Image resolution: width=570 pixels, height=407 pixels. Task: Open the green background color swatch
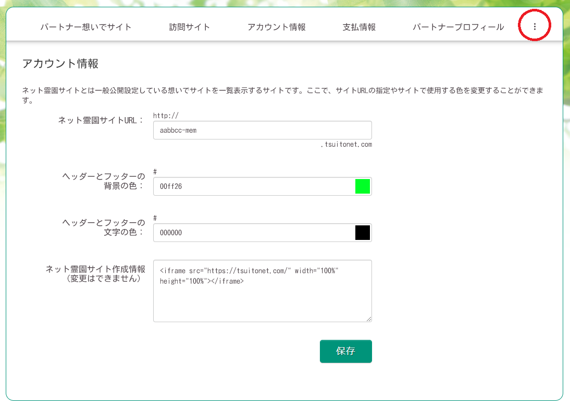pos(362,186)
